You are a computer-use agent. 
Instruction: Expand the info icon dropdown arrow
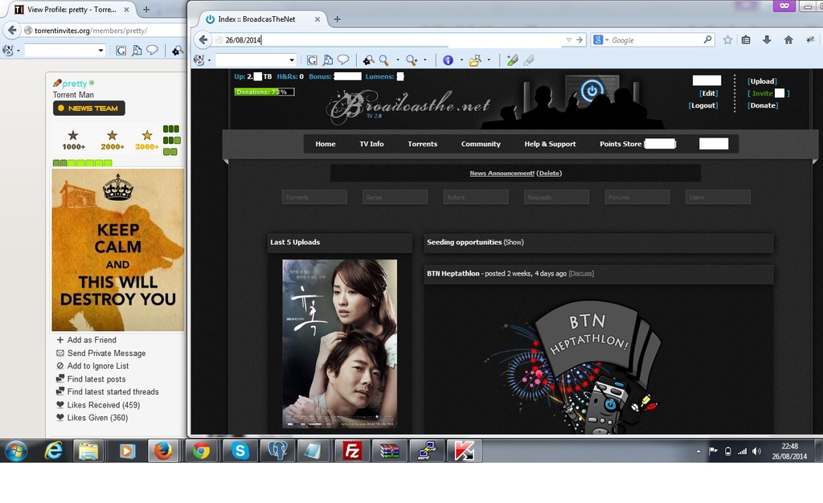tap(461, 60)
